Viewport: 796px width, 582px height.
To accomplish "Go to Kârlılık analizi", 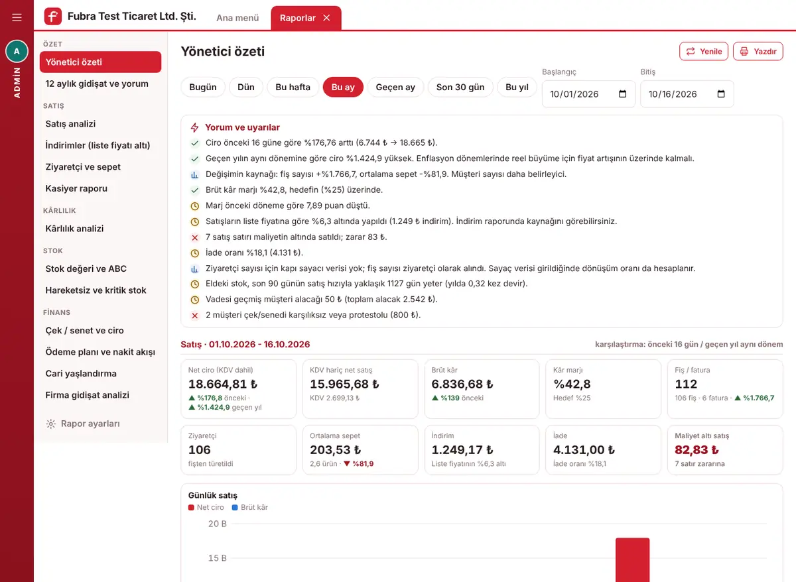I will [x=100, y=229].
